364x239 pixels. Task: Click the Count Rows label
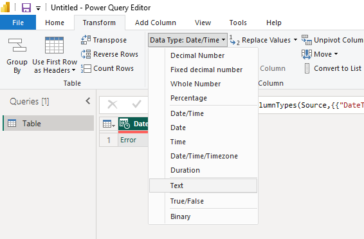pyautogui.click(x=114, y=68)
